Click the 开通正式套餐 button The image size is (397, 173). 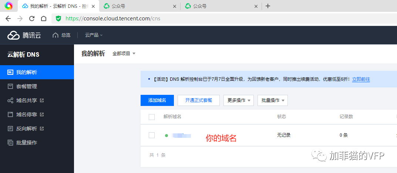click(x=199, y=100)
